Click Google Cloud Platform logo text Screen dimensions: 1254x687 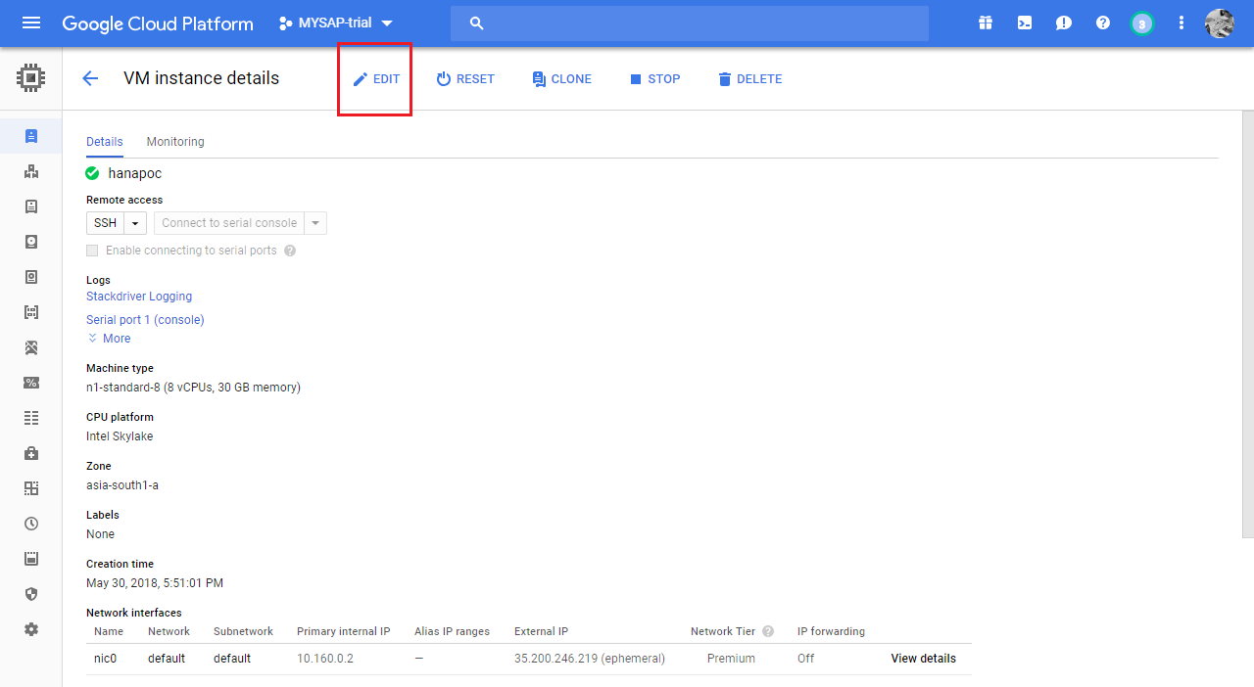tap(158, 23)
